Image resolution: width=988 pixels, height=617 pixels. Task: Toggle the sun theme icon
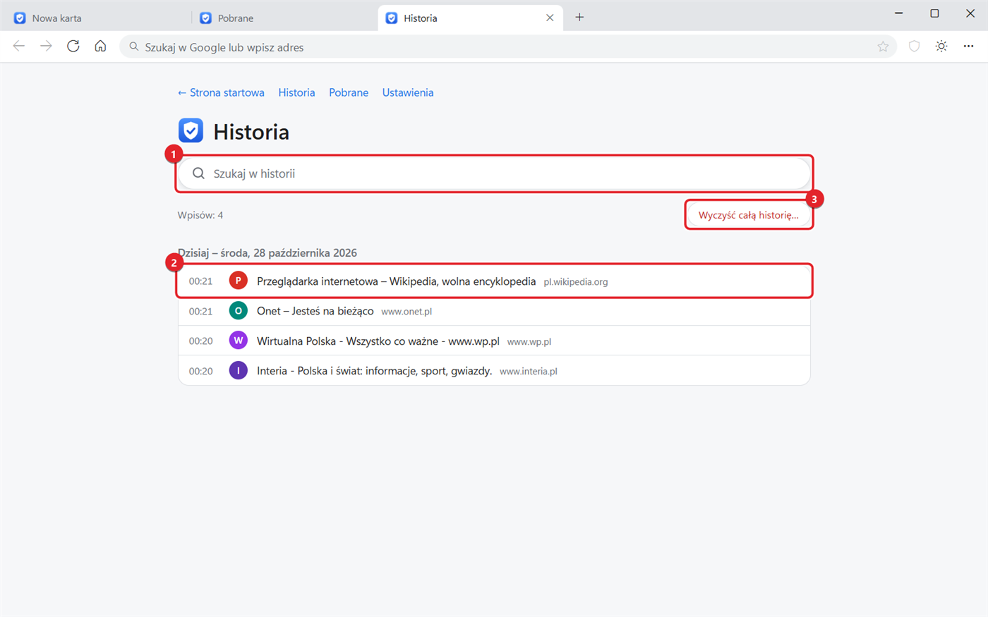(941, 47)
